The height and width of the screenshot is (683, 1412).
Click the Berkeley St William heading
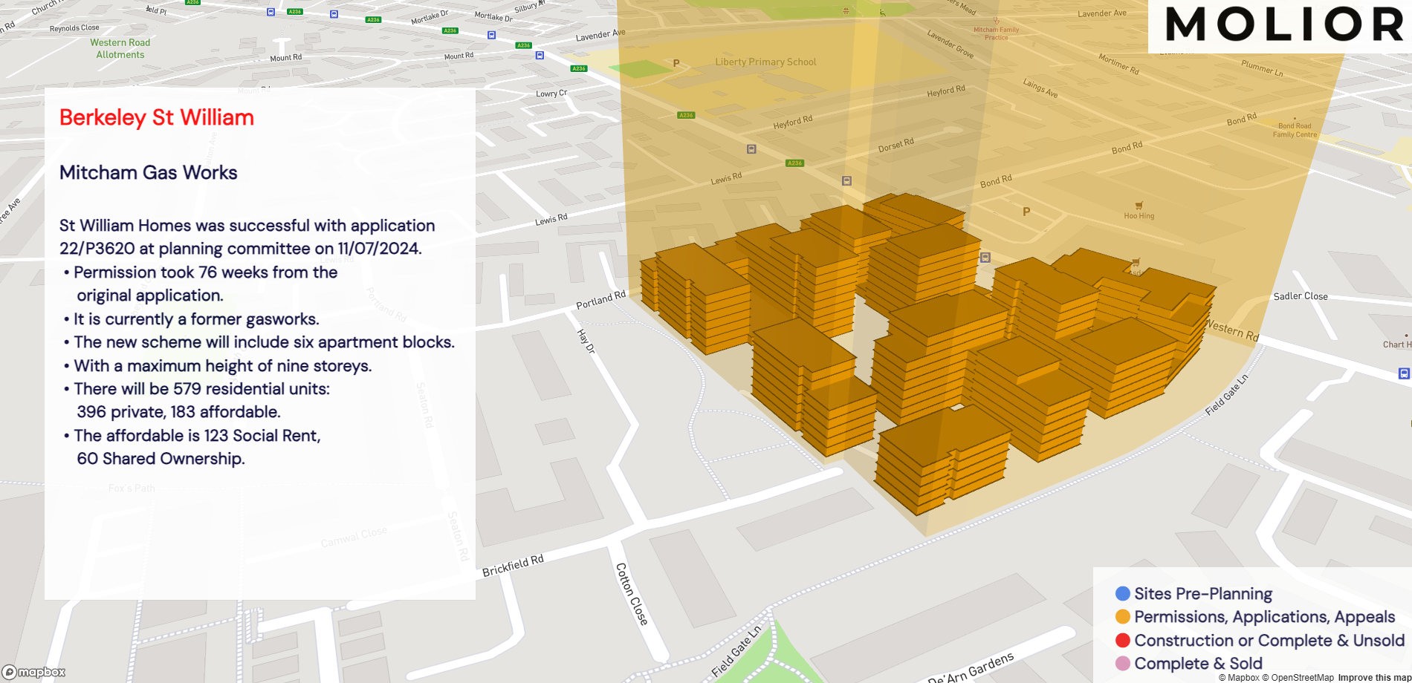pos(157,117)
